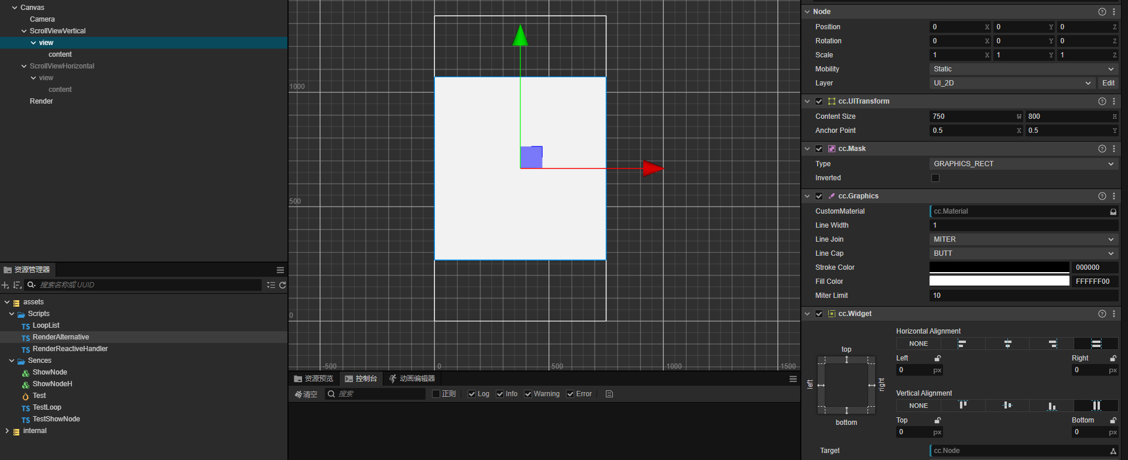Open the asset manager panel menu
The width and height of the screenshot is (1128, 460).
click(280, 270)
